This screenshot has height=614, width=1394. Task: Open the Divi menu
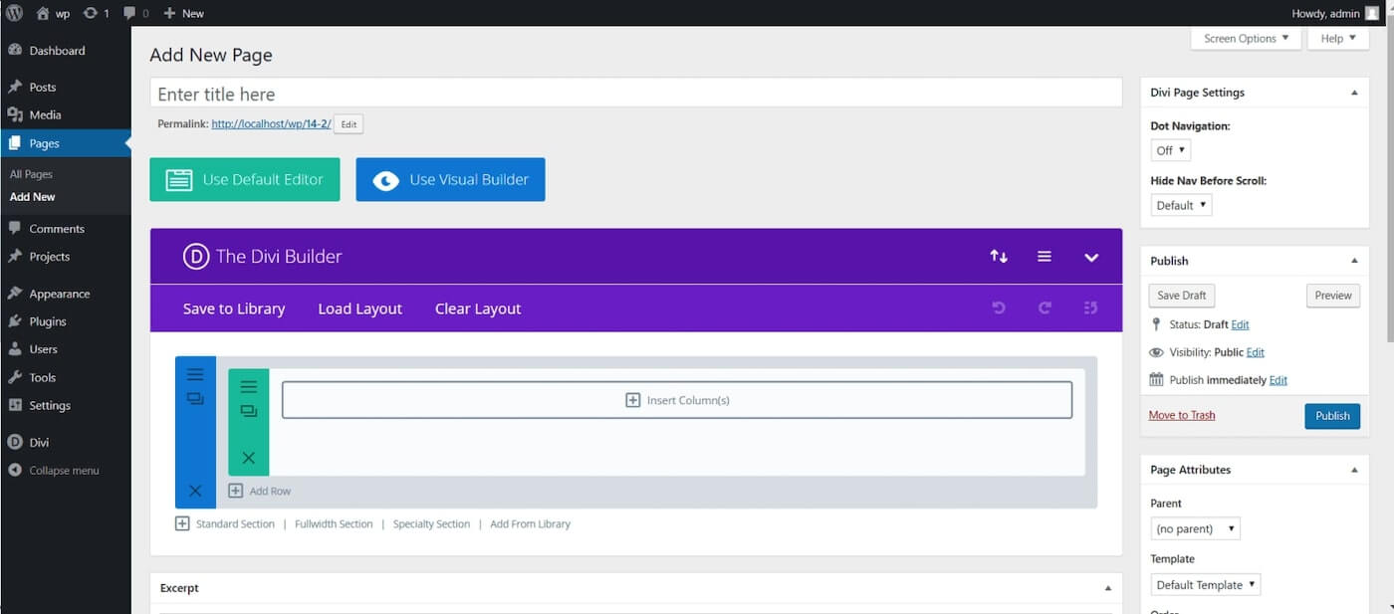[x=39, y=442]
